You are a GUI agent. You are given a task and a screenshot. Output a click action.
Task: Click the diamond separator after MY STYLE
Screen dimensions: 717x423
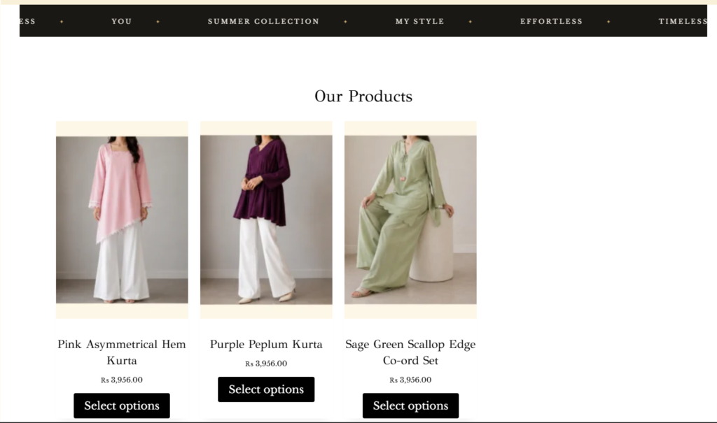tap(471, 22)
